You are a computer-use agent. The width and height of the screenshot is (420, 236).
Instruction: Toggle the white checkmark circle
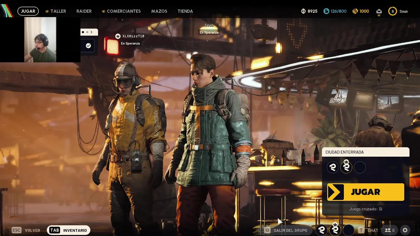88,46
